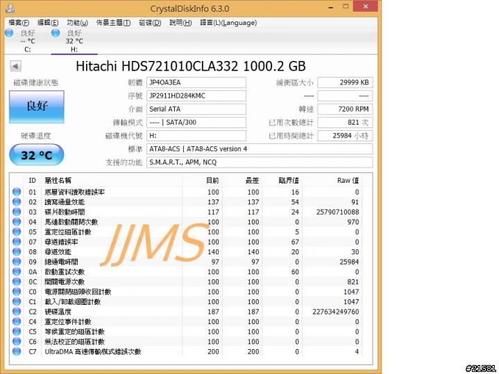This screenshot has width=499, height=374.
Task: Click the serial number field JP2911HD284KMC
Action: [196, 96]
